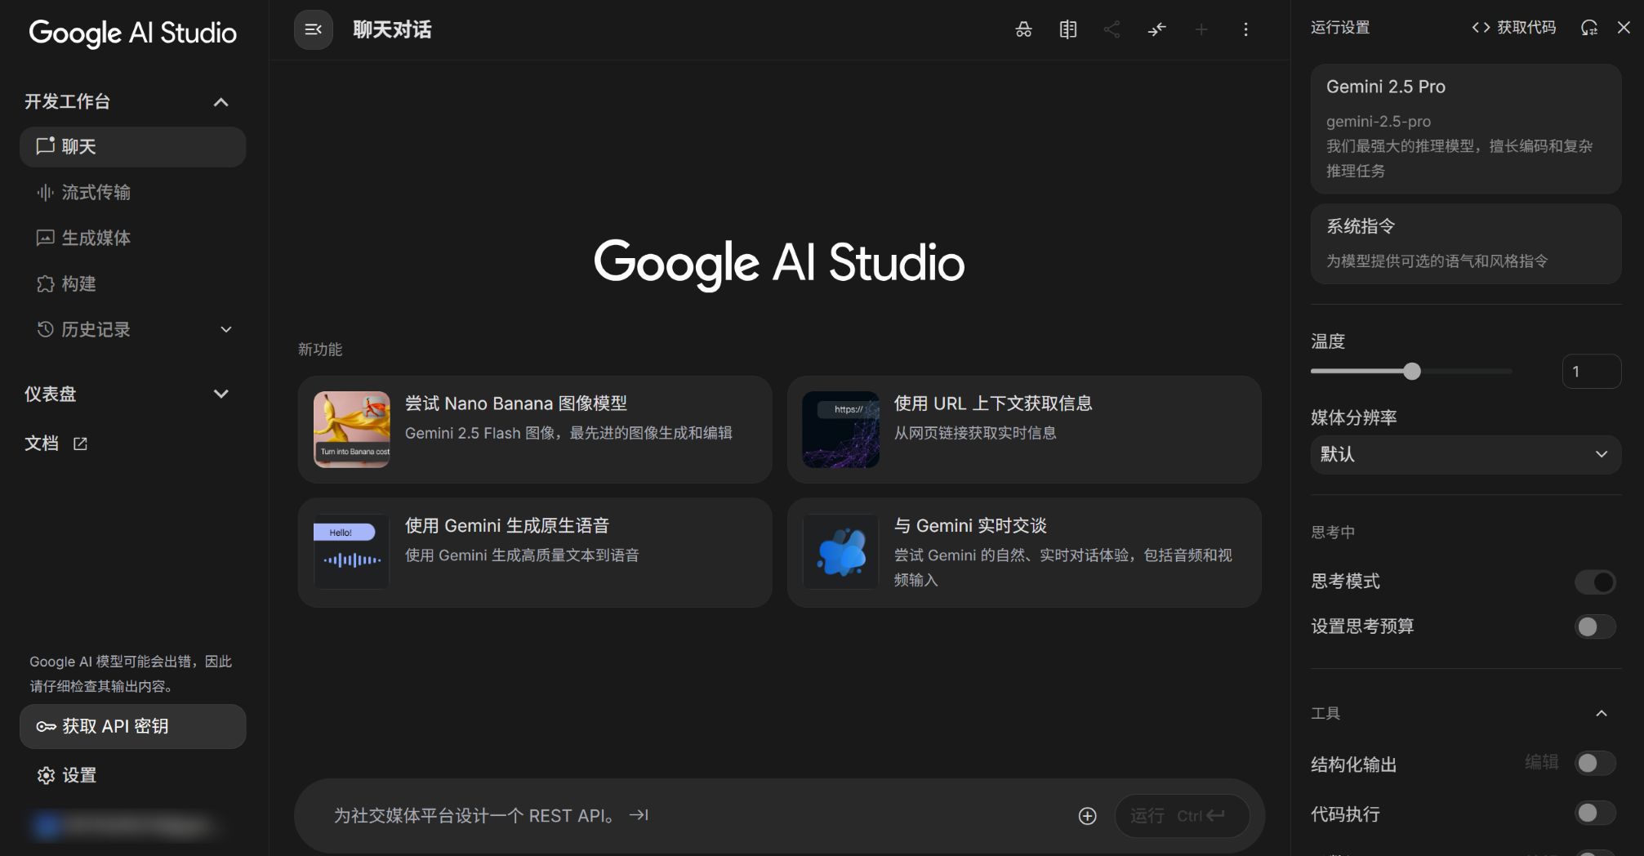Enable the 设置思考预算 switch
The height and width of the screenshot is (856, 1644).
[1594, 626]
